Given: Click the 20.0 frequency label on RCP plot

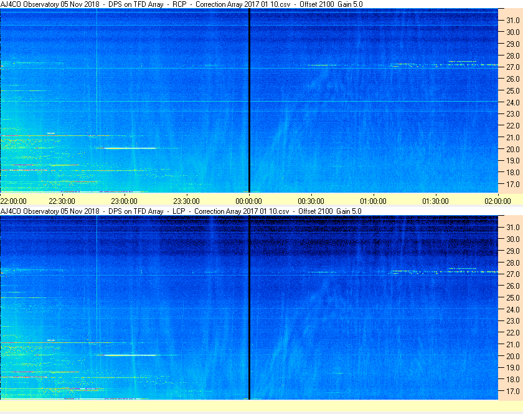Looking at the screenshot, I should click(x=513, y=150).
